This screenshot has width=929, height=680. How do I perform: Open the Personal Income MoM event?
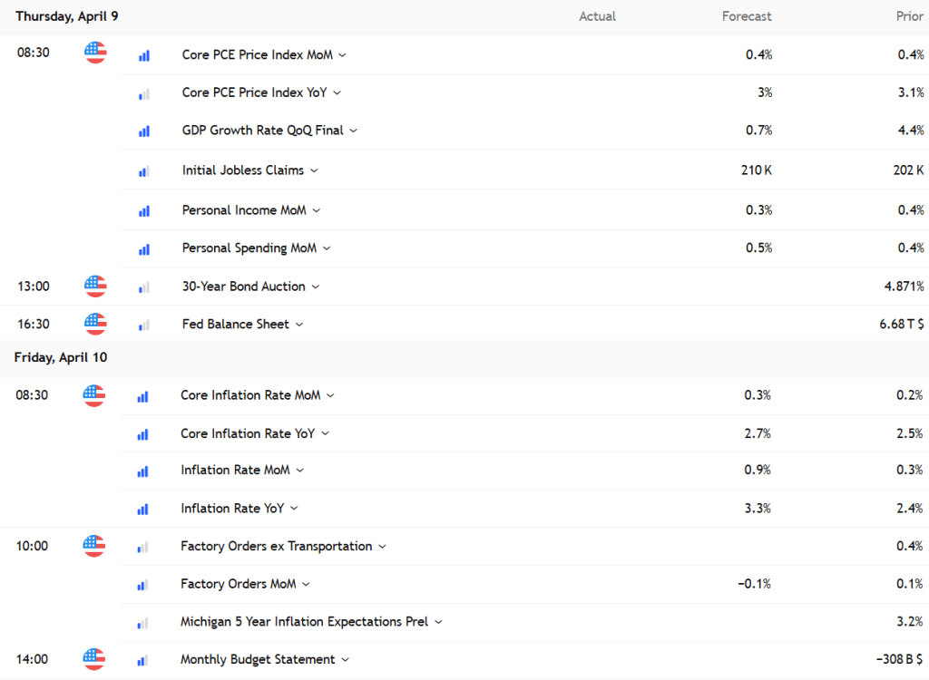(x=244, y=209)
